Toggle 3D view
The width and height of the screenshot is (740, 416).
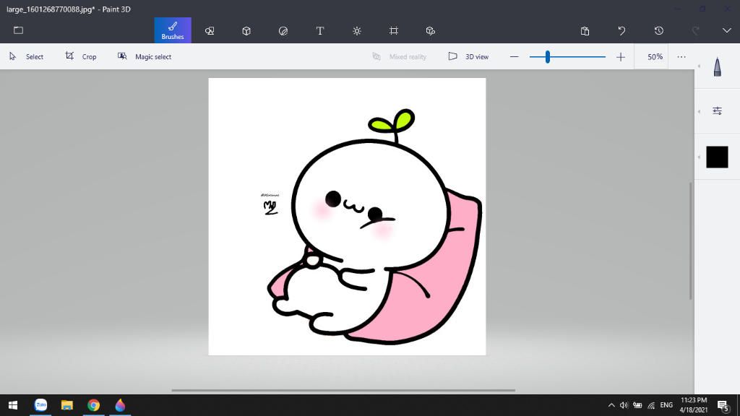pos(468,56)
